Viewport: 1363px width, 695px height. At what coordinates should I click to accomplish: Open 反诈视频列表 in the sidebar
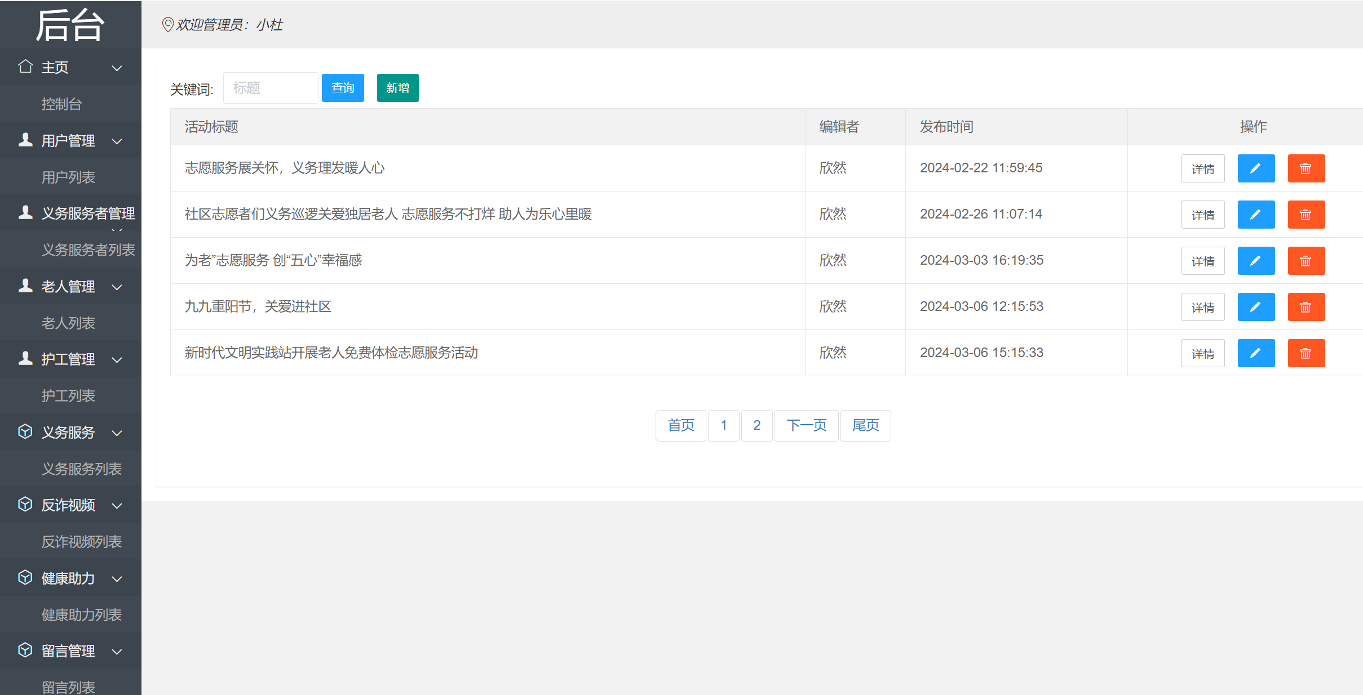point(82,542)
